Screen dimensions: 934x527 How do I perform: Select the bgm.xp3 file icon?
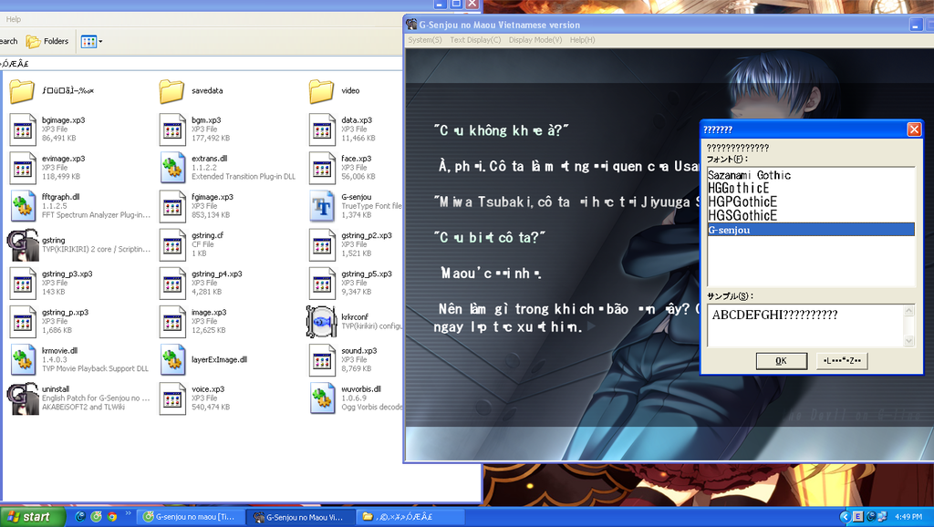172,129
